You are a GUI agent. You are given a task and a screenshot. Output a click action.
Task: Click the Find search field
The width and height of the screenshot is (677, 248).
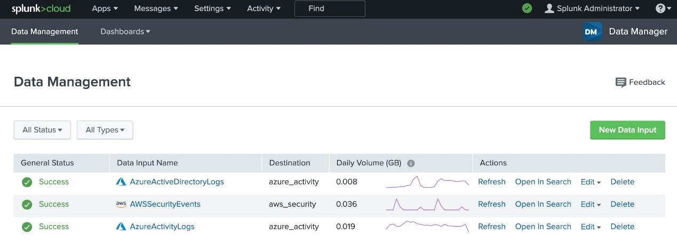tap(330, 9)
